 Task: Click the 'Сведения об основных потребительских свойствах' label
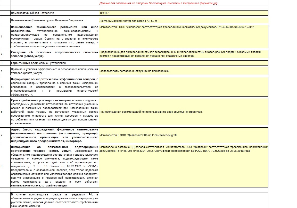(55, 54)
